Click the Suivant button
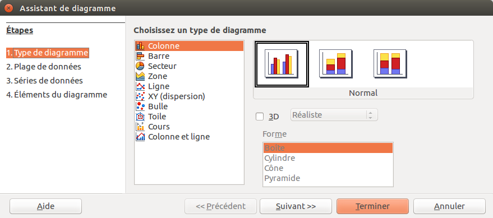 pyautogui.click(x=296, y=206)
